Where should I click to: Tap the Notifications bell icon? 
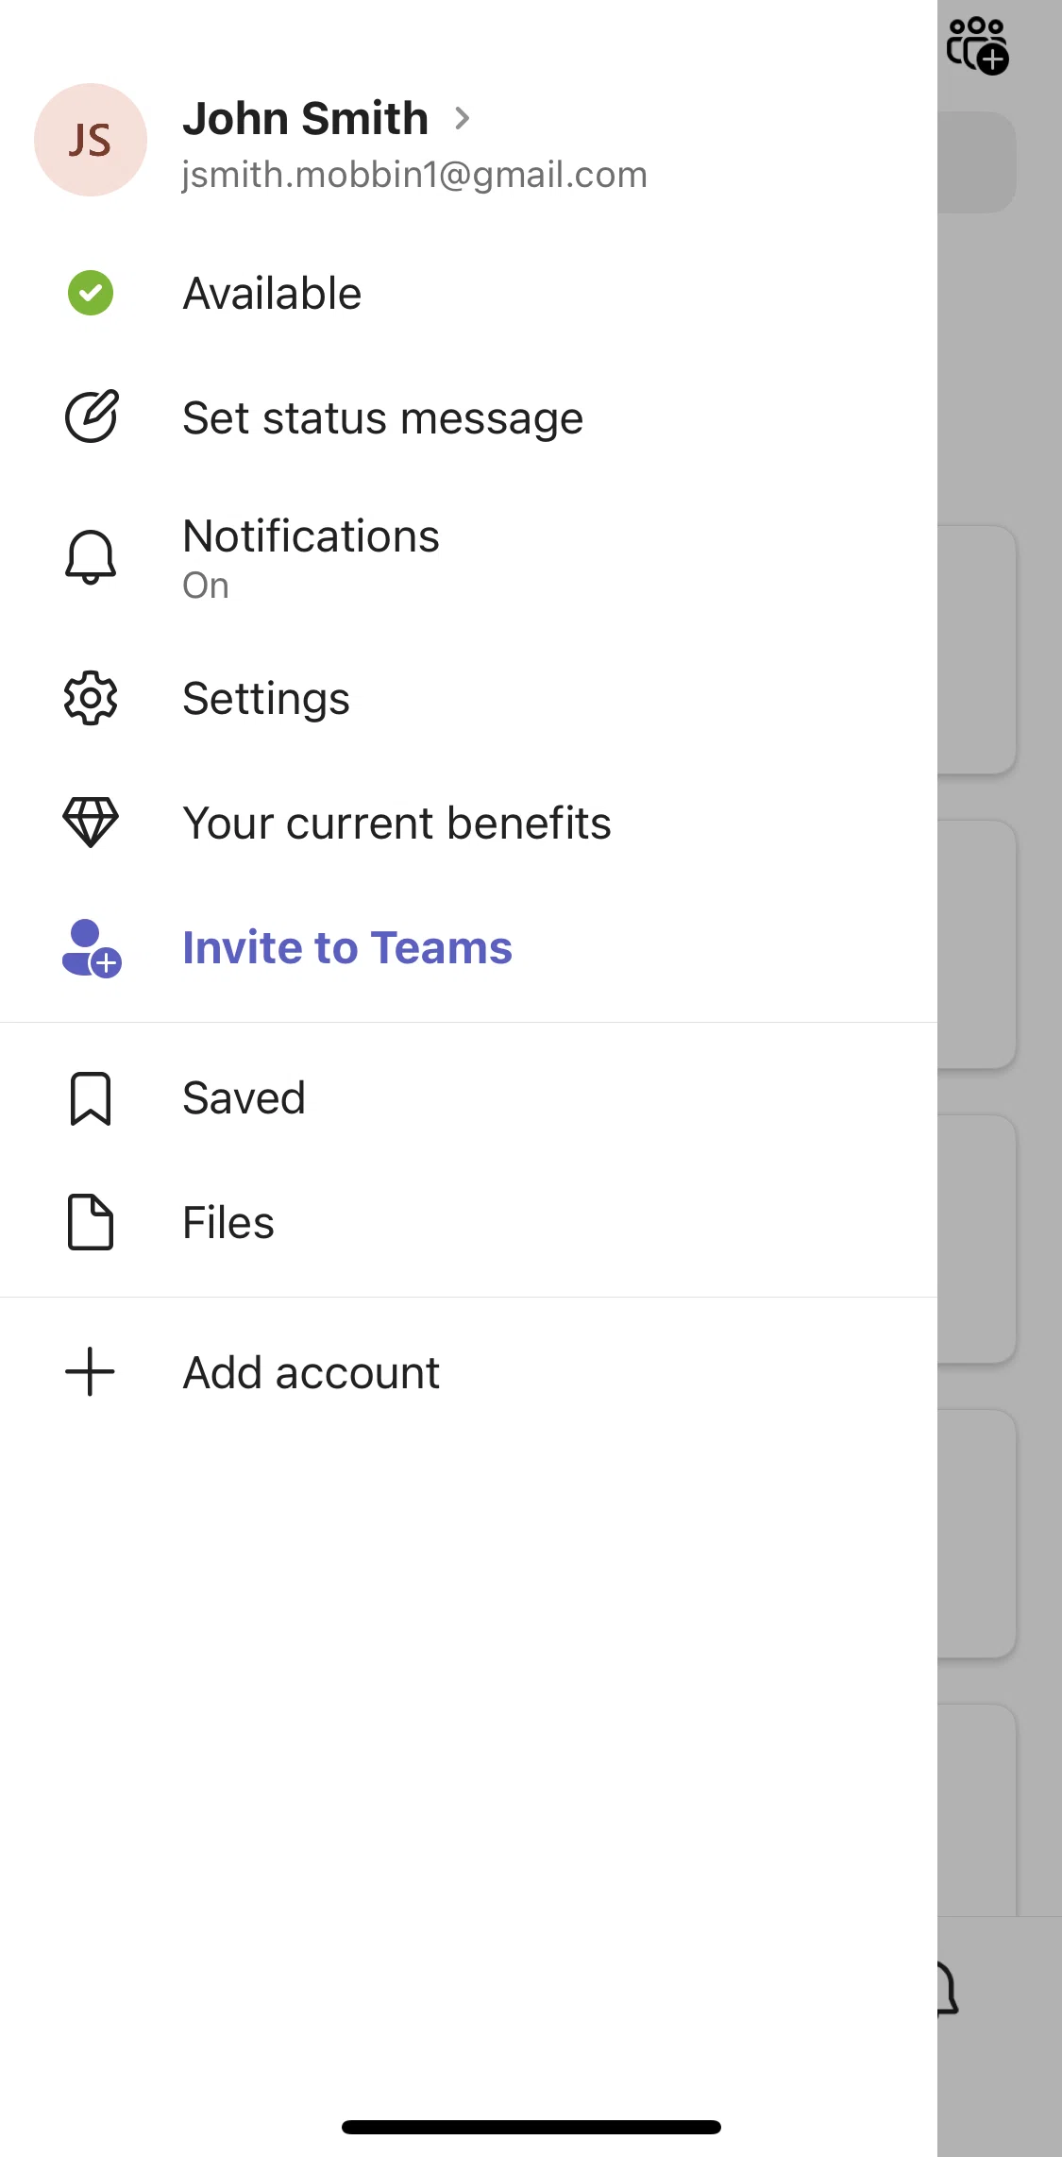coord(91,558)
